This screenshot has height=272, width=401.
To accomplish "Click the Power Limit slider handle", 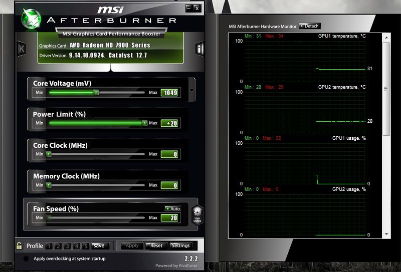I will 144,123.
